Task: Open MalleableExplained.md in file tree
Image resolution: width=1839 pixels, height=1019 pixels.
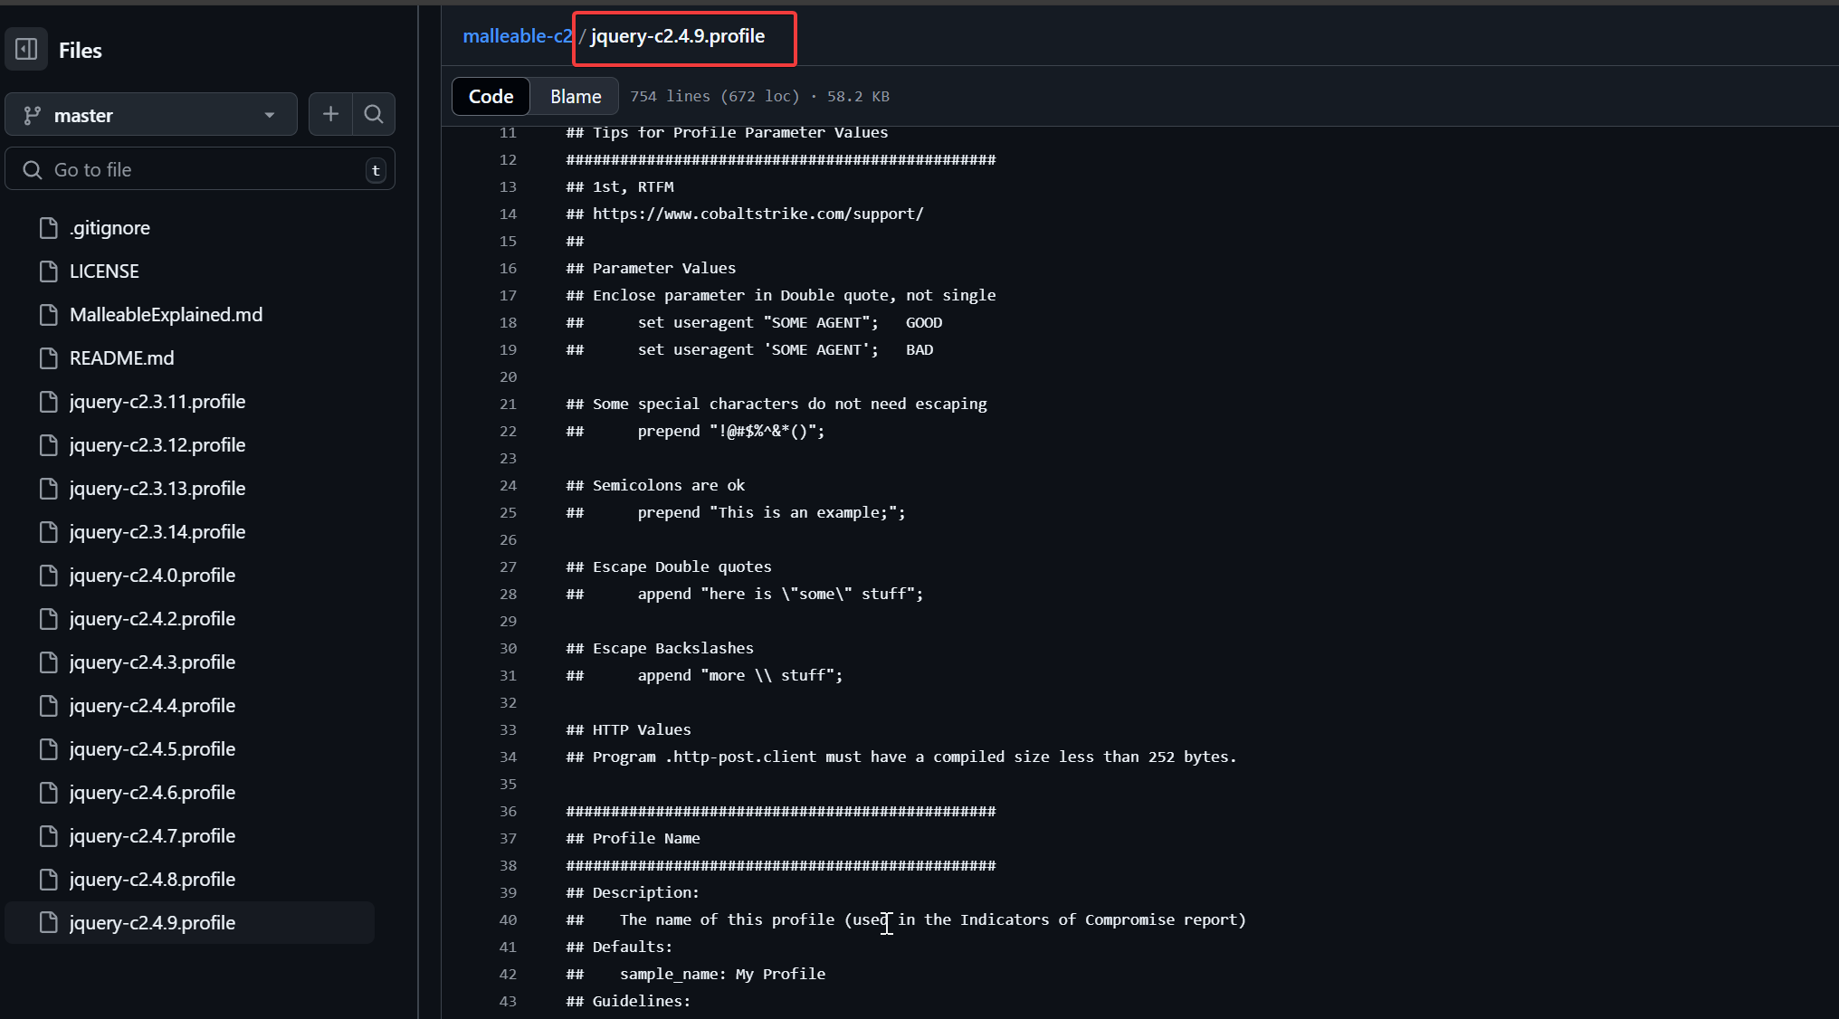Action: click(x=166, y=315)
